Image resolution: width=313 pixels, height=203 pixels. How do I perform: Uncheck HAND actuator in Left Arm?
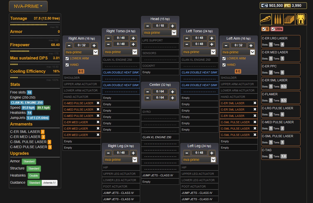[x=224, y=65]
